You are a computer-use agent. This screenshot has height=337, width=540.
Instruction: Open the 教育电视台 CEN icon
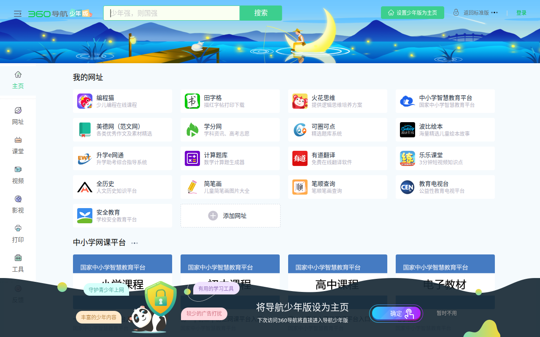coord(408,187)
